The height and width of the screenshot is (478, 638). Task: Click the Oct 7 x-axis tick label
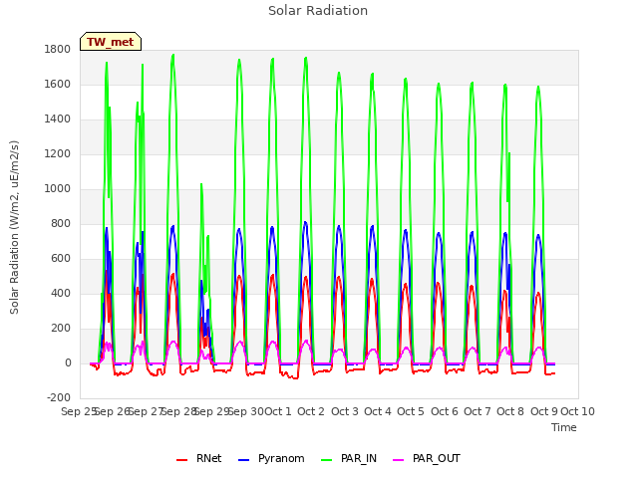pyautogui.click(x=478, y=411)
